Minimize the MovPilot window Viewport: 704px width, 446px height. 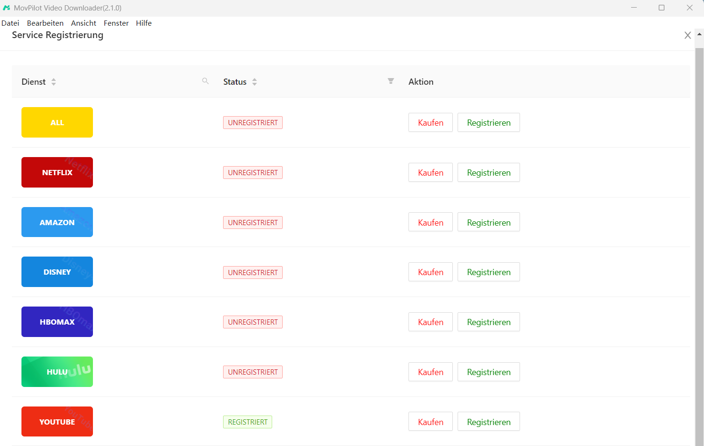point(634,8)
